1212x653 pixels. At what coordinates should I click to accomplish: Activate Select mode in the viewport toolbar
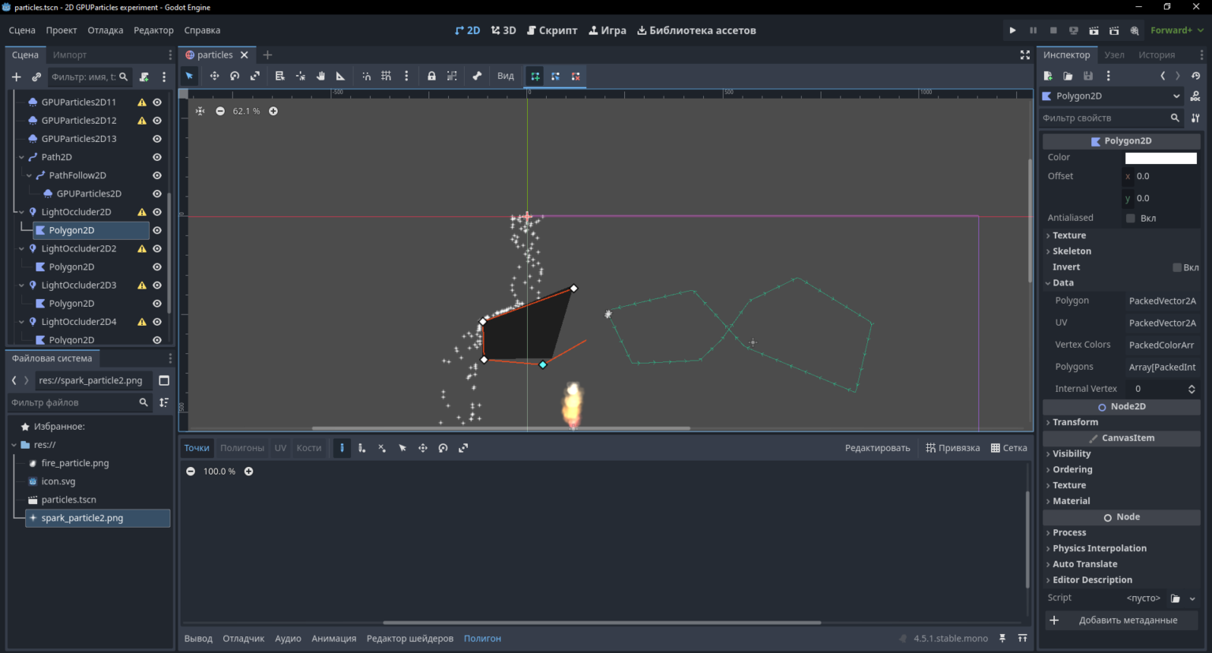pos(189,76)
